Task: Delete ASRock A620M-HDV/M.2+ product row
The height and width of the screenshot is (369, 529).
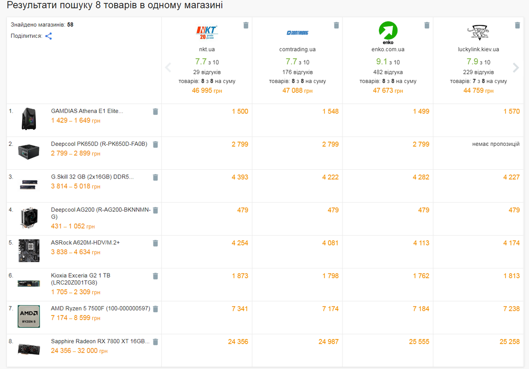Action: (156, 243)
